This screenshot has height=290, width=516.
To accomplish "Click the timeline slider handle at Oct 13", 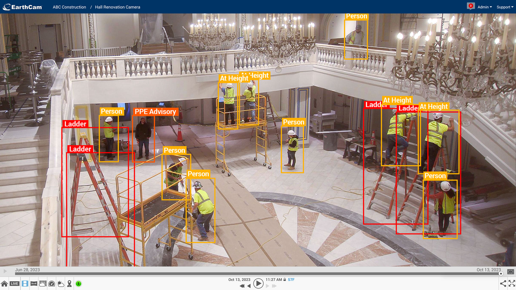I will pos(501,274).
